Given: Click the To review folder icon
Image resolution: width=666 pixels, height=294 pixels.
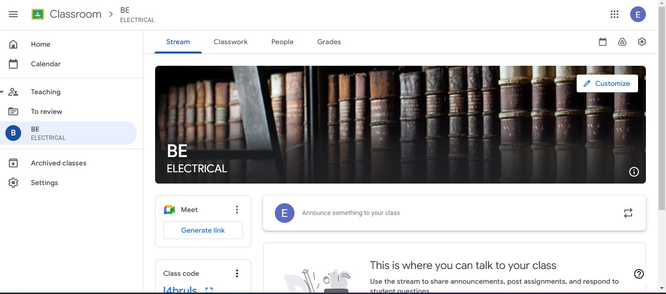Looking at the screenshot, I should click(x=13, y=111).
